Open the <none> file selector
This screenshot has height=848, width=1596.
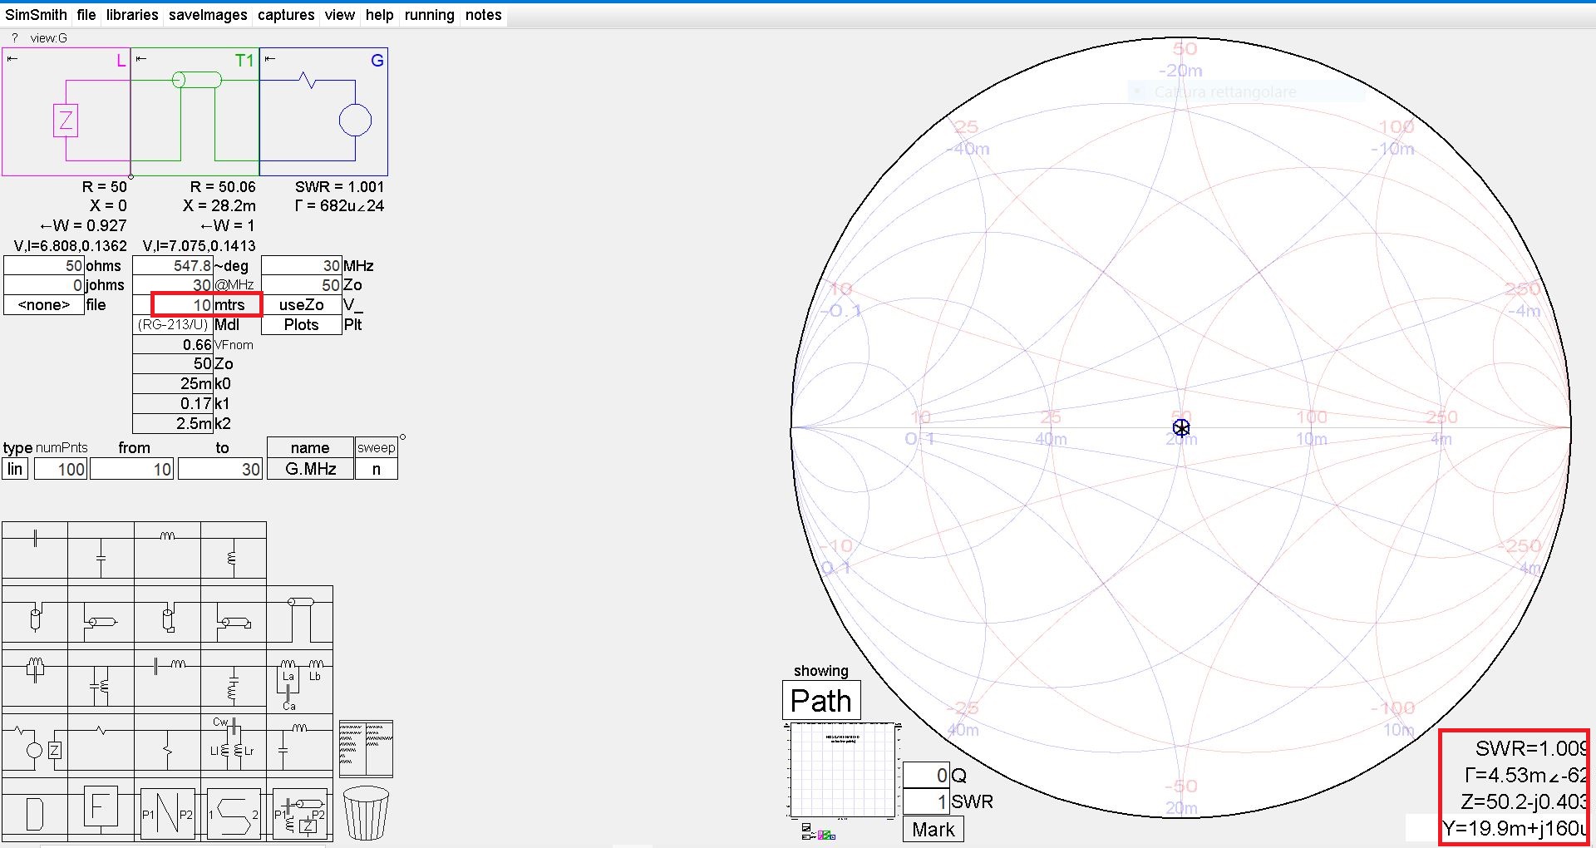[x=44, y=305]
